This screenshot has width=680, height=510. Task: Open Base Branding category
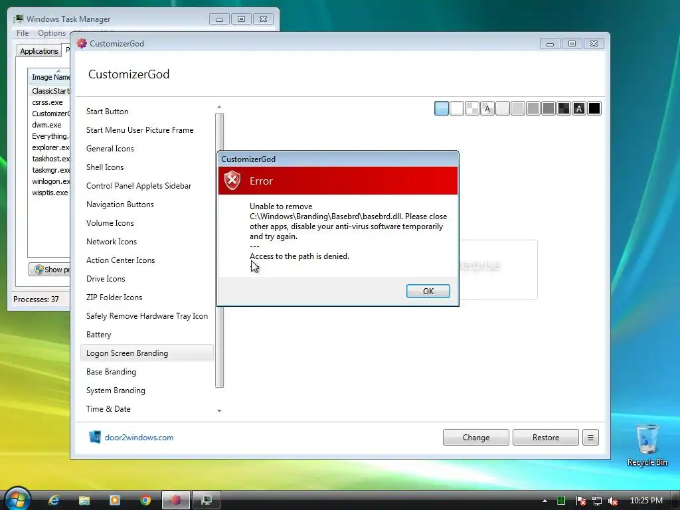147,372
